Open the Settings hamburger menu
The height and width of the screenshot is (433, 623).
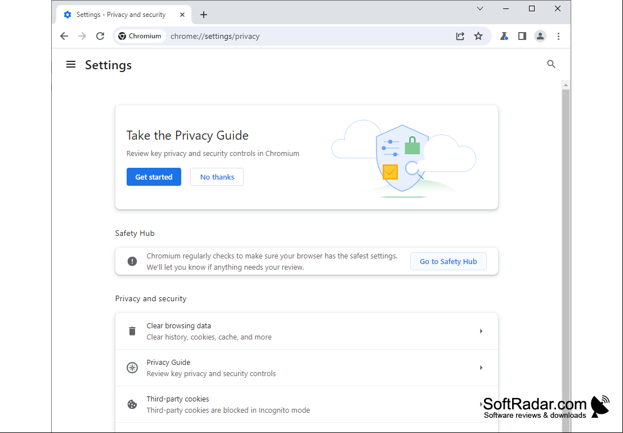point(71,64)
